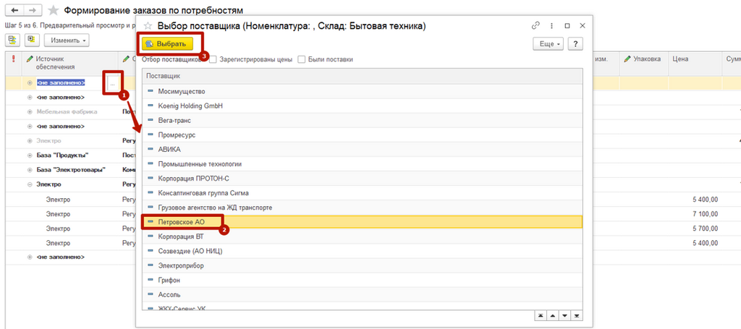
Task: Select supplier Мосимущество
Action: pos(362,91)
